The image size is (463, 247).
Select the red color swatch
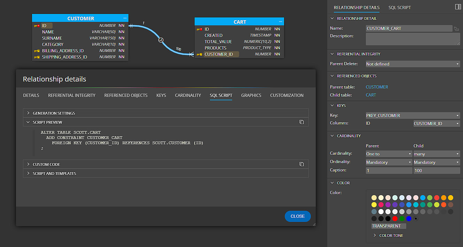[395, 219]
